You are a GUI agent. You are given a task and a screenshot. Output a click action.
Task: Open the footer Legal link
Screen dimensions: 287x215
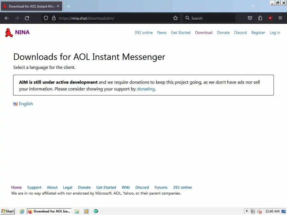(68, 187)
